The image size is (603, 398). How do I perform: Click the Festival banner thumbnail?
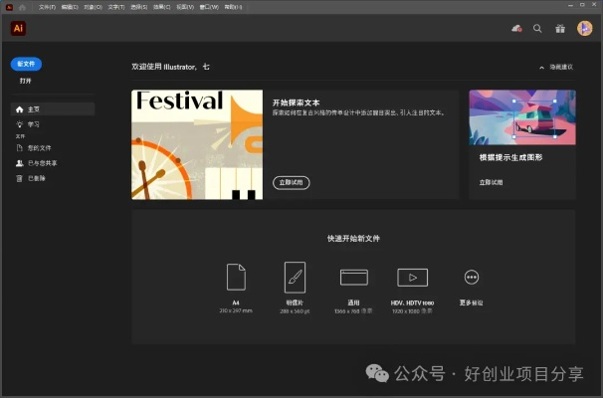coord(196,144)
